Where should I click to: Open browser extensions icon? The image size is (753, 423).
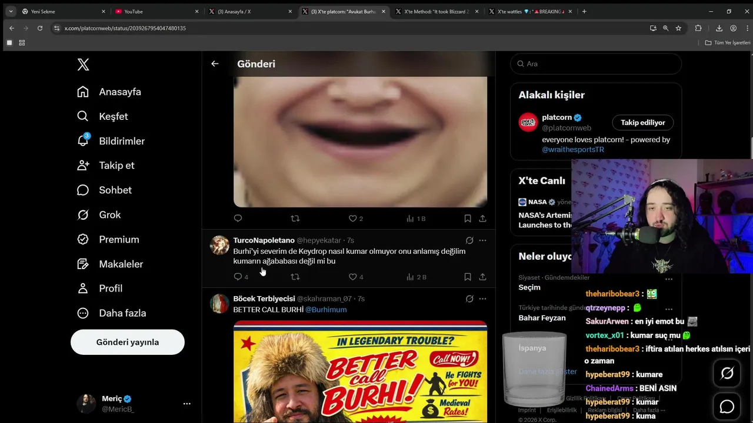[x=698, y=28]
